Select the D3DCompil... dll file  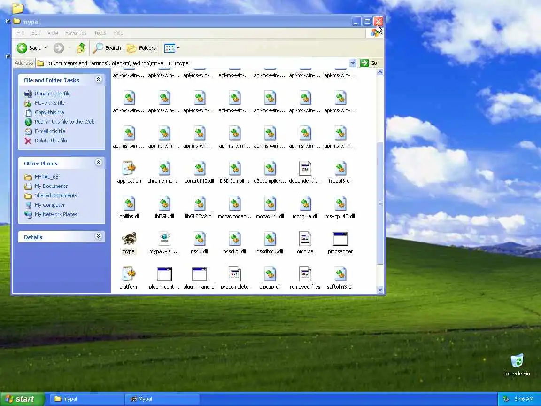click(235, 168)
